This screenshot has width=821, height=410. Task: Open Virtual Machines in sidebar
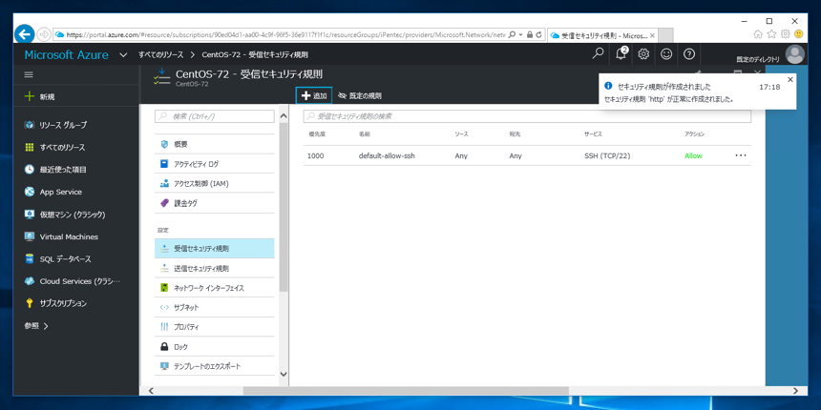pos(69,236)
